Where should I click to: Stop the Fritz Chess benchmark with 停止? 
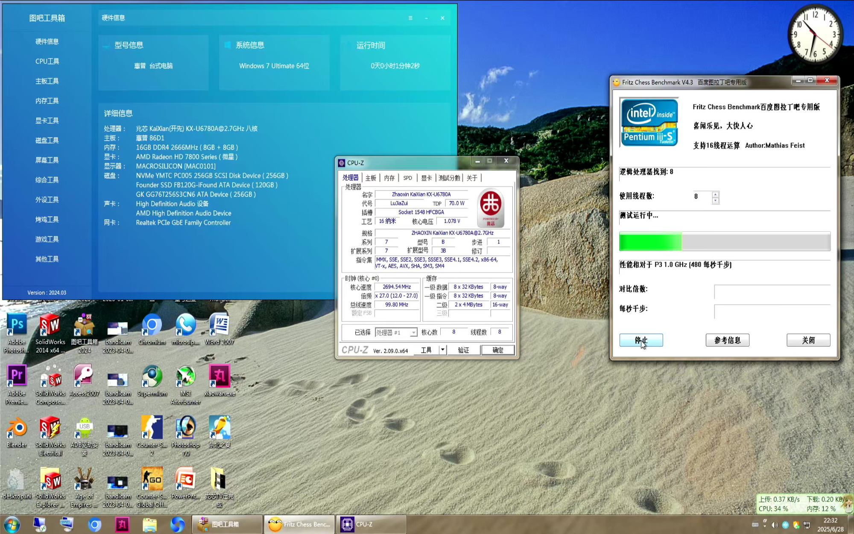(x=641, y=340)
